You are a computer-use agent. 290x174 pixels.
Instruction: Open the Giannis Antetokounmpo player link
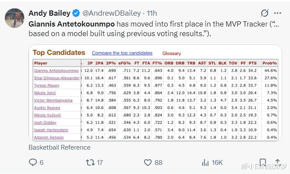[x=56, y=70]
